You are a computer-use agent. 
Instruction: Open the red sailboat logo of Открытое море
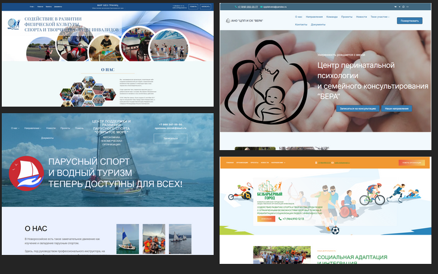click(x=26, y=173)
